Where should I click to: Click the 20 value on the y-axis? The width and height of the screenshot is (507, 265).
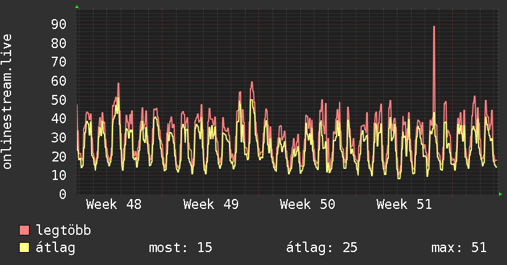click(58, 157)
